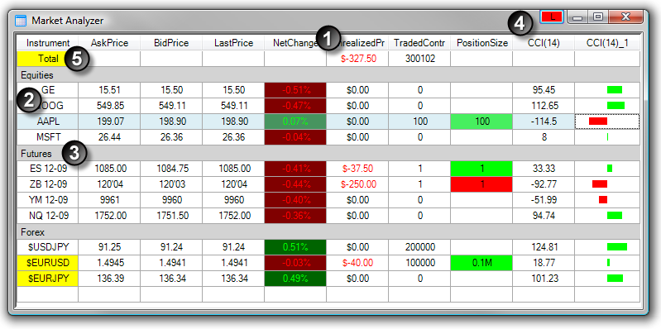Click the Instrument column header
The width and height of the screenshot is (661, 329).
(x=48, y=43)
